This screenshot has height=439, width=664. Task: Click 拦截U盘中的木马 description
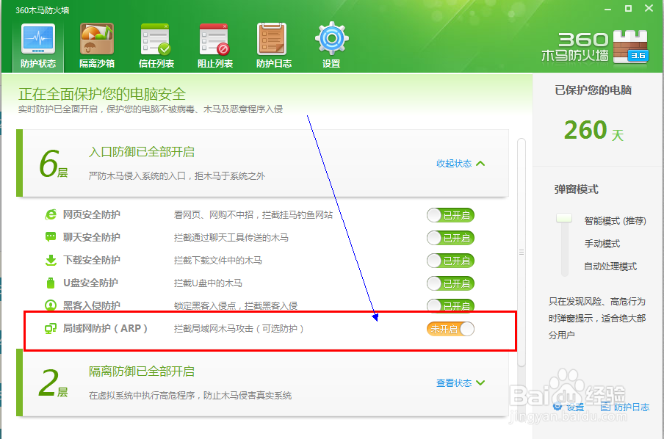point(208,283)
